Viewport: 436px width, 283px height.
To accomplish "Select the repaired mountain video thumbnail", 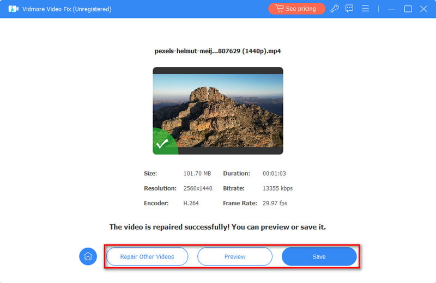I will click(x=218, y=110).
